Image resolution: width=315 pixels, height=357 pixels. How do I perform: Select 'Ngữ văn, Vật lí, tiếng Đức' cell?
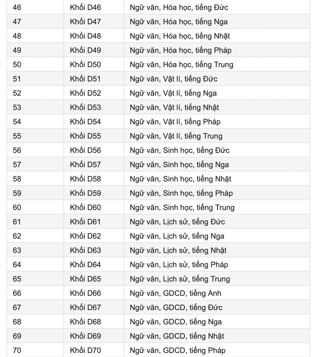[x=217, y=79]
